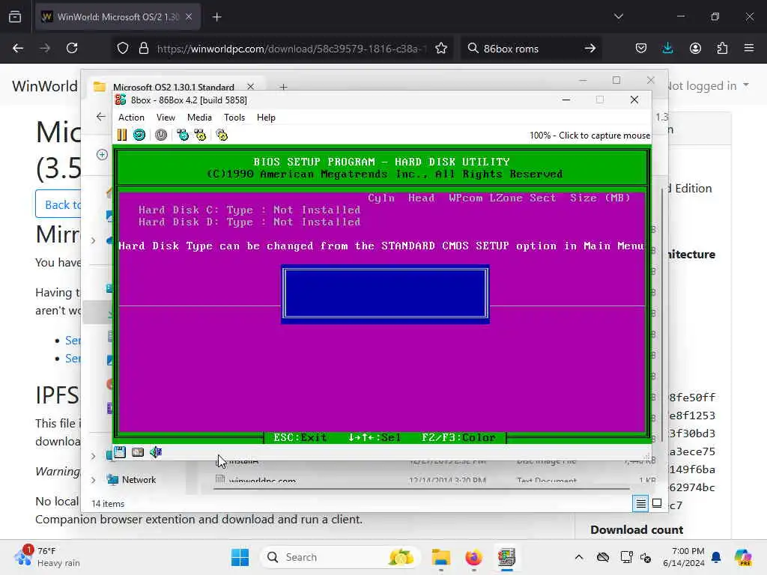Open the clock showing 7:00 PM
The image size is (767, 575).
684,557
